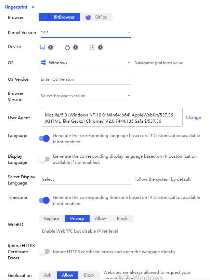Viewport: 210px width, 280px height.
Task: Disable the Language generation toggle
Action: pyautogui.click(x=44, y=138)
